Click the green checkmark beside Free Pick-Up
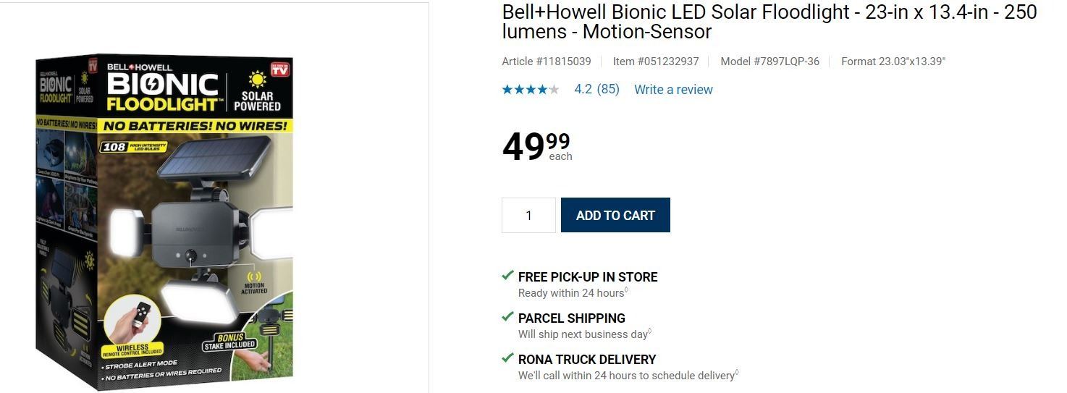Viewport: 1067px width, 393px height. pos(508,276)
